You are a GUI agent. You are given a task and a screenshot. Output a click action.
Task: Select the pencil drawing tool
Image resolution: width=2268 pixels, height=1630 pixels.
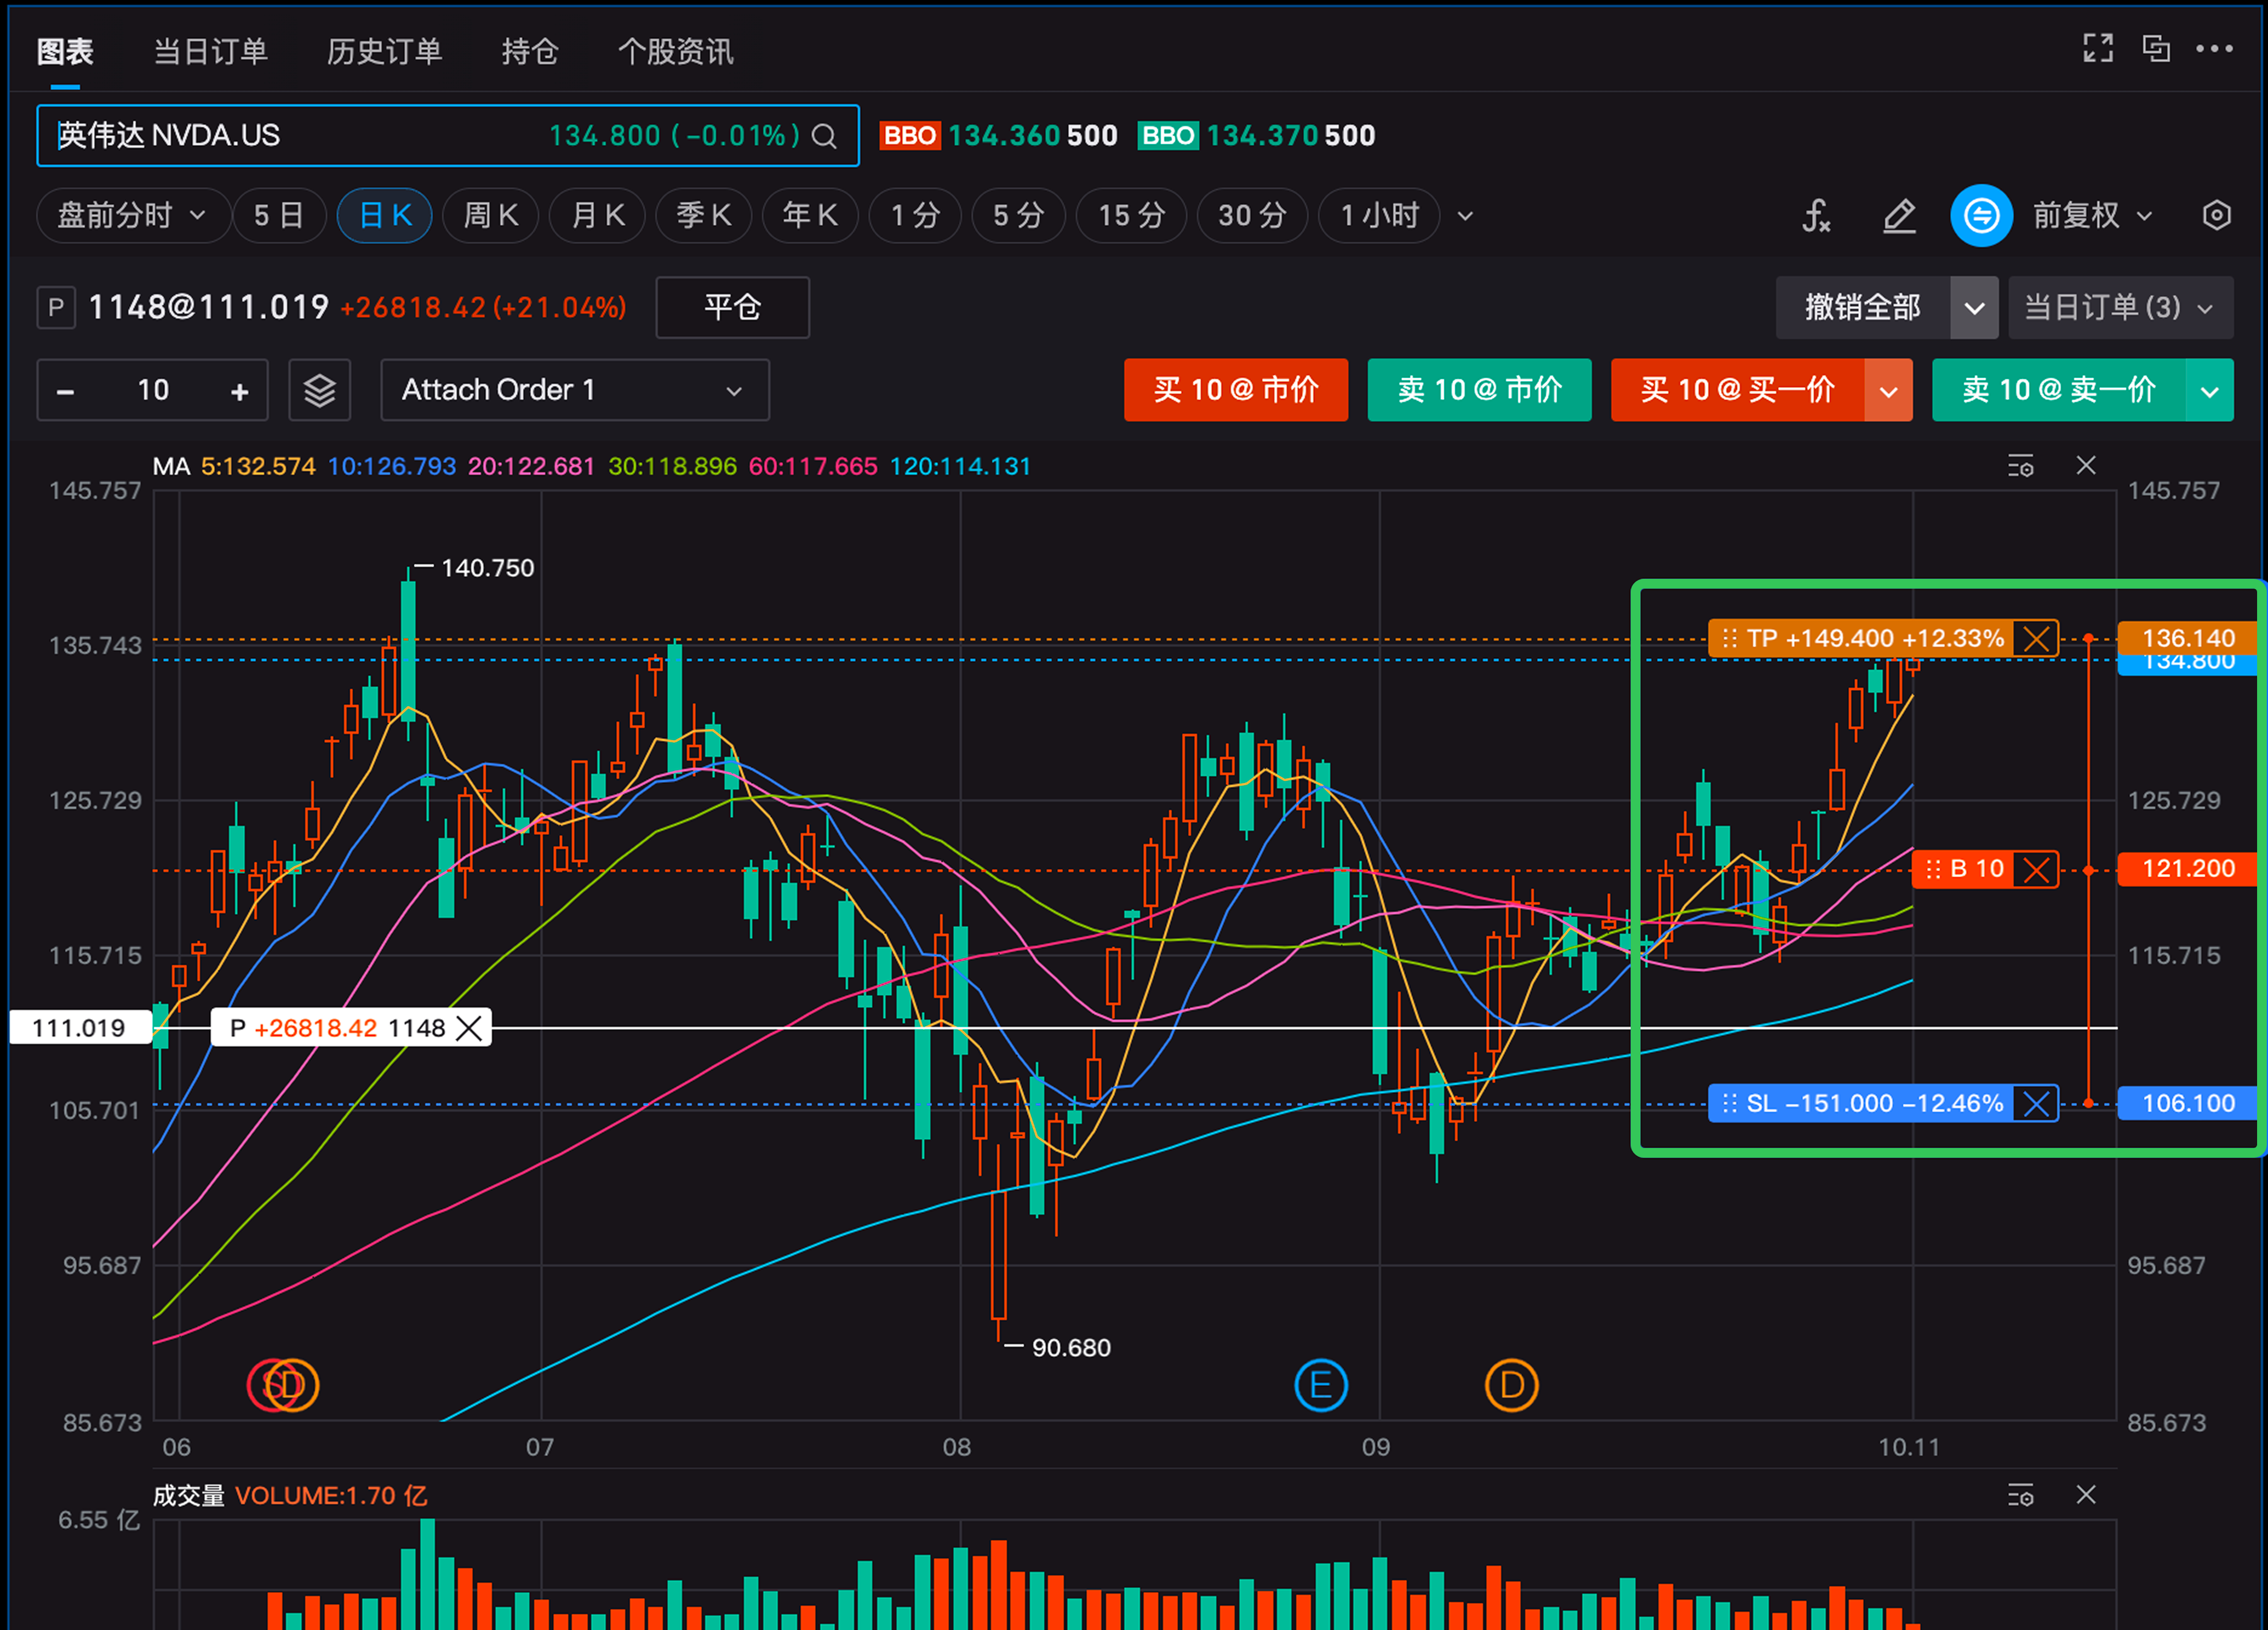(x=1899, y=216)
